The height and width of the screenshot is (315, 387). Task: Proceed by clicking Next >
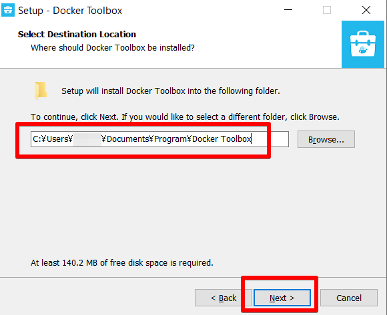point(282,298)
